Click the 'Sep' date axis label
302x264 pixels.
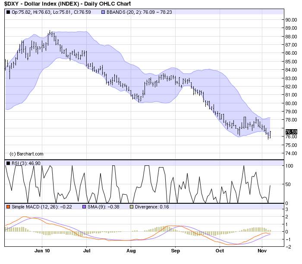pos(176,251)
